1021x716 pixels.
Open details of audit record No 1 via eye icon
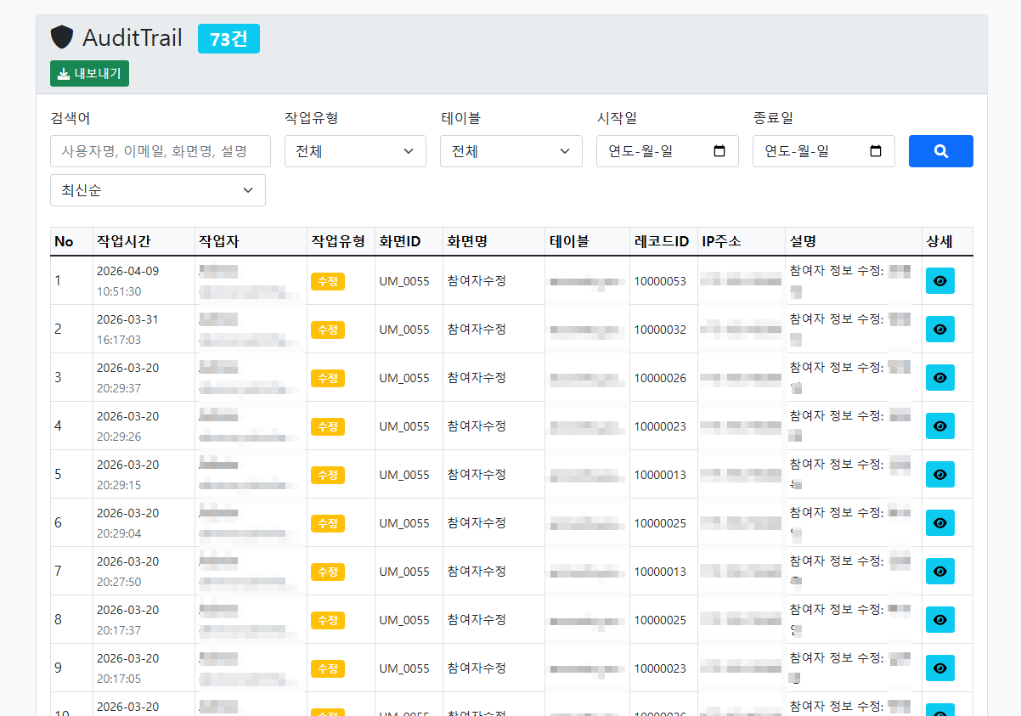click(939, 280)
